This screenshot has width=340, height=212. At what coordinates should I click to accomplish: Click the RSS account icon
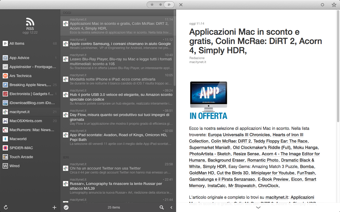coord(30,21)
